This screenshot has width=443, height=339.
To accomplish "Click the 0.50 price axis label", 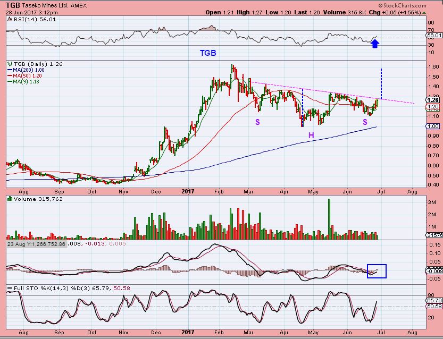I will pyautogui.click(x=433, y=175).
